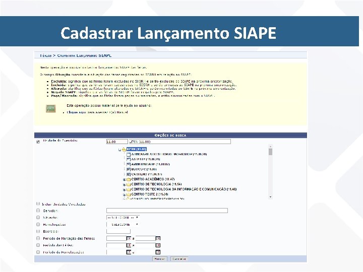Click the AXTESTE unit icon
This screenshot has height=272, width=363.
(129, 159)
